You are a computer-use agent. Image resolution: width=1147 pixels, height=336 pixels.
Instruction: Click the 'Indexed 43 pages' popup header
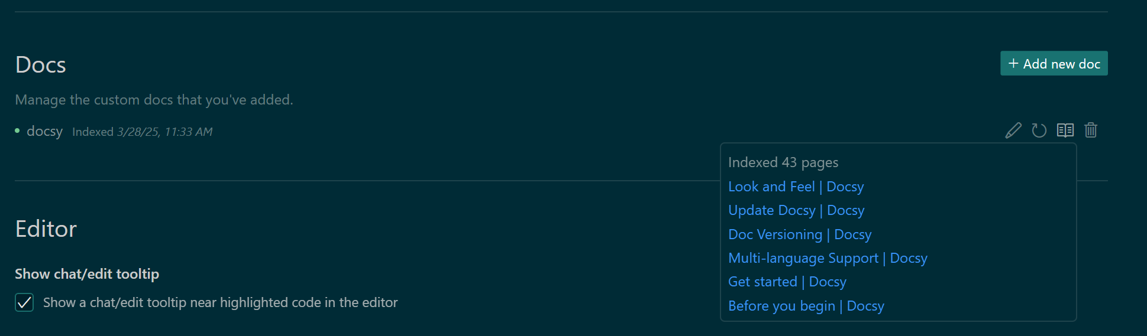coord(783,162)
